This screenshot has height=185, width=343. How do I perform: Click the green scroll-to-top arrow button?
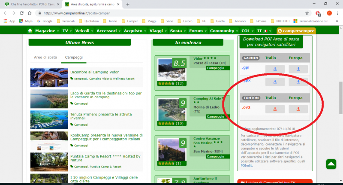point(331,164)
